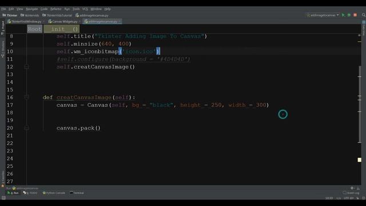The height and width of the screenshot is (206, 366).
Task: Switch to the TkinterFirstWindow.py tab
Action: click(25, 22)
